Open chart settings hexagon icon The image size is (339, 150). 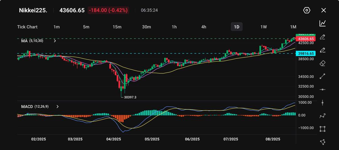[307, 10]
